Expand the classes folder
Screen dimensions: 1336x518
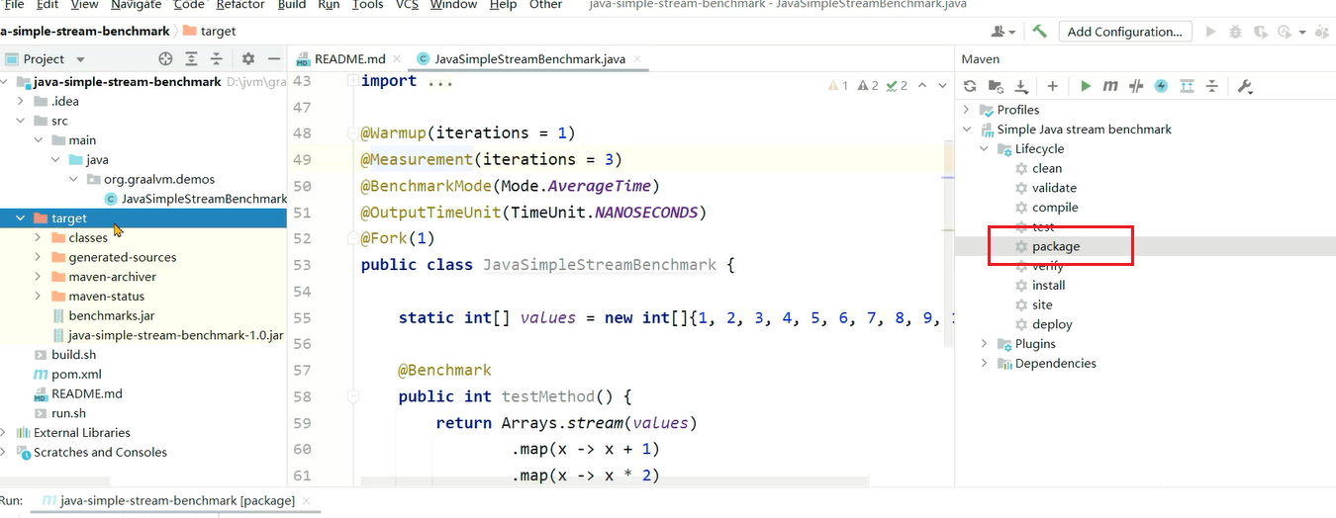(38, 238)
